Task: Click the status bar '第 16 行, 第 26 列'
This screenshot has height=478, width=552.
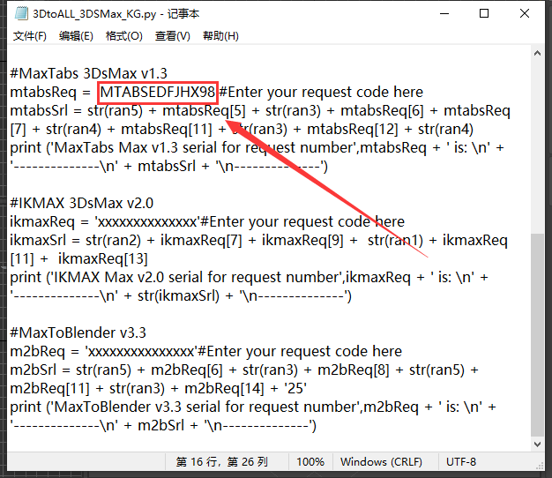Action: click(x=222, y=462)
